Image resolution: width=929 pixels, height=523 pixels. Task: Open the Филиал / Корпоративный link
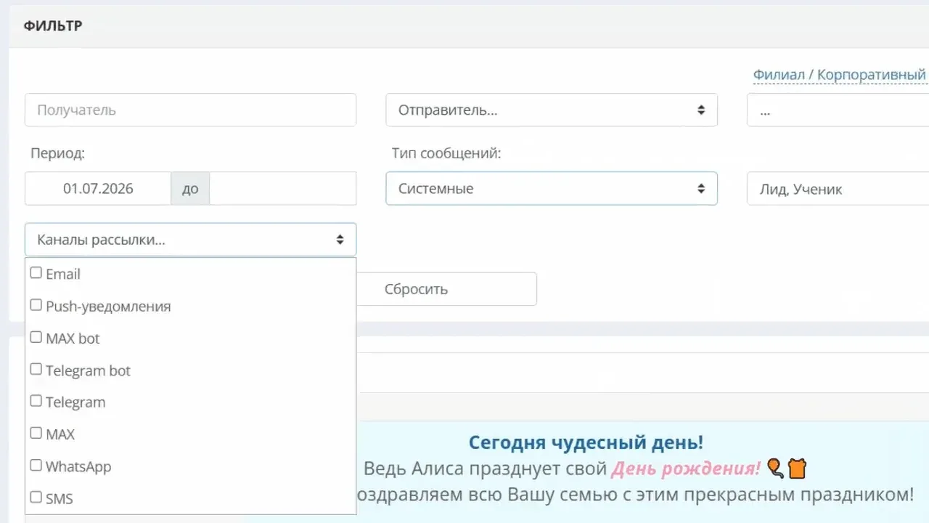(839, 75)
